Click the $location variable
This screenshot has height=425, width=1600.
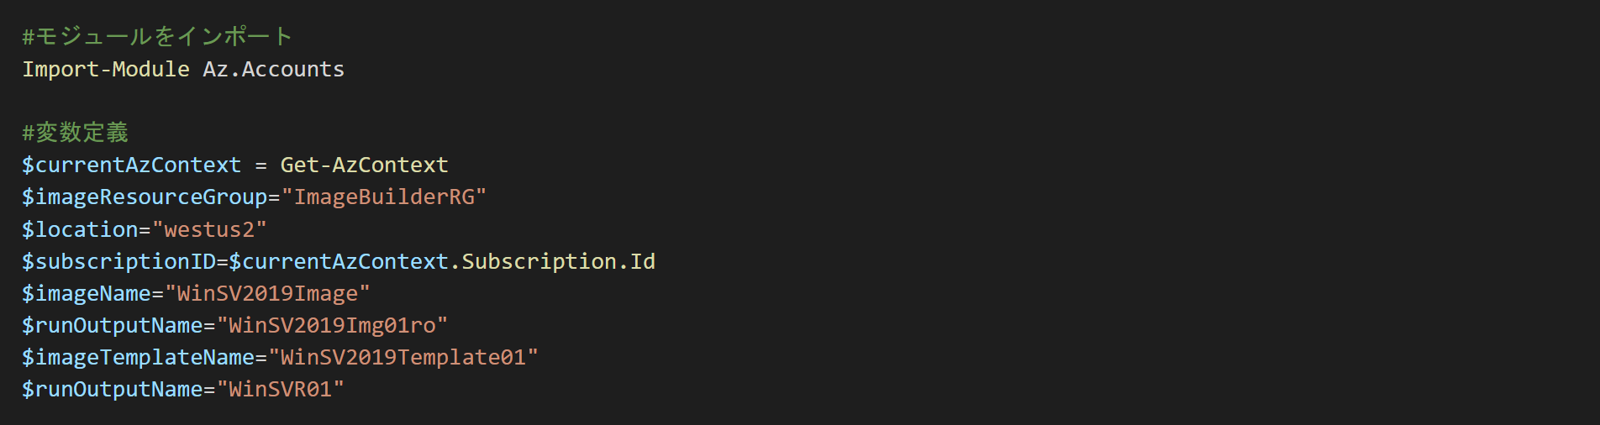point(80,229)
